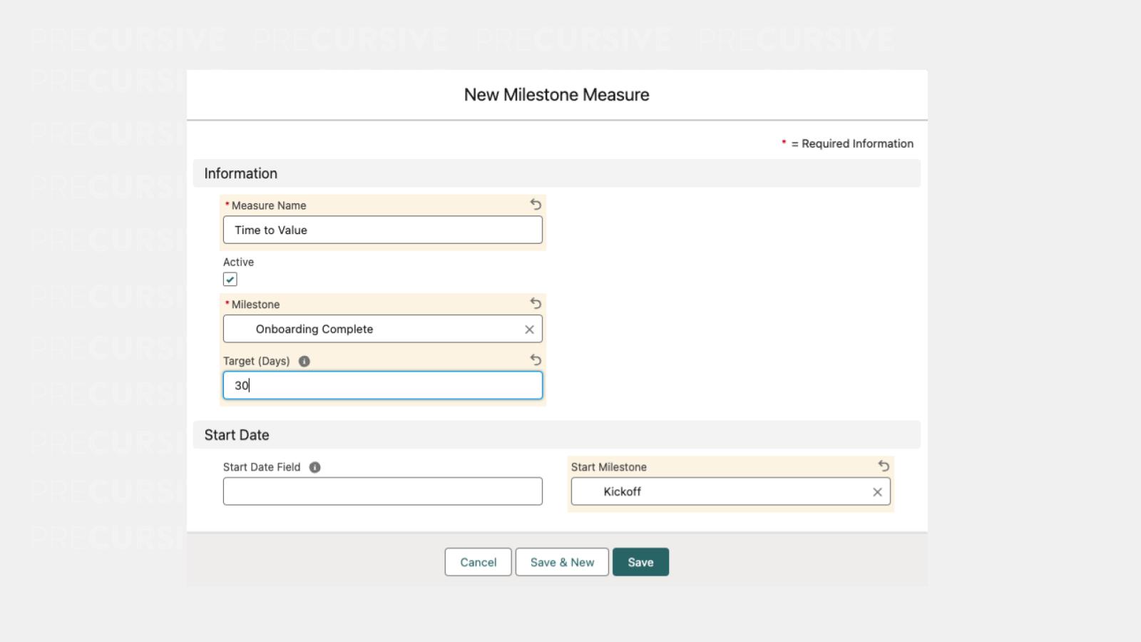The width and height of the screenshot is (1141, 642).
Task: Click the empty Start Date Field input
Action: 383,491
